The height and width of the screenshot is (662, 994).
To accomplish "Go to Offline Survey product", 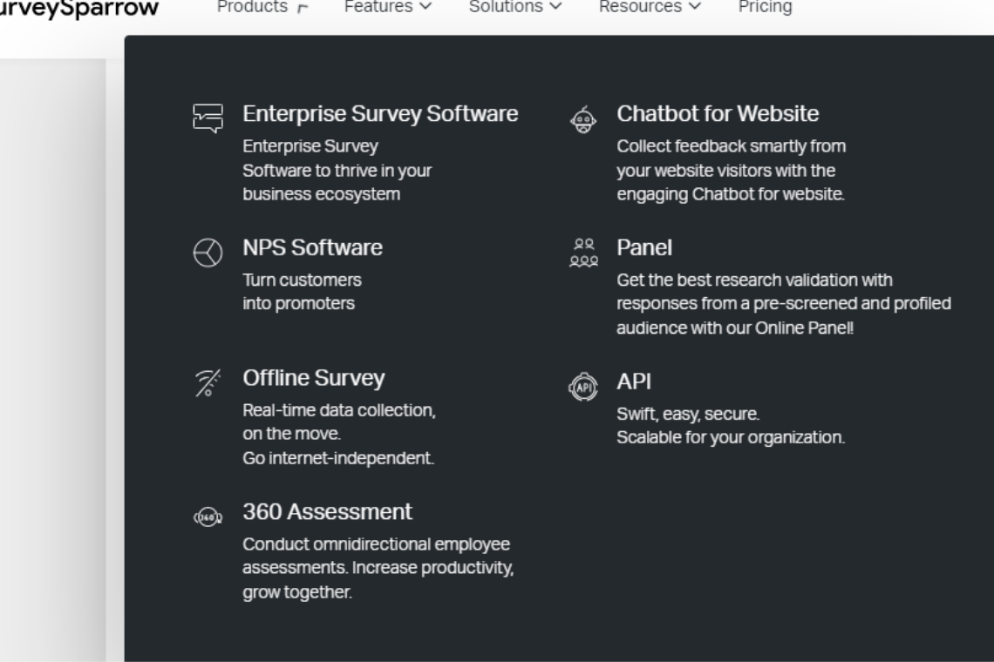I will point(314,378).
